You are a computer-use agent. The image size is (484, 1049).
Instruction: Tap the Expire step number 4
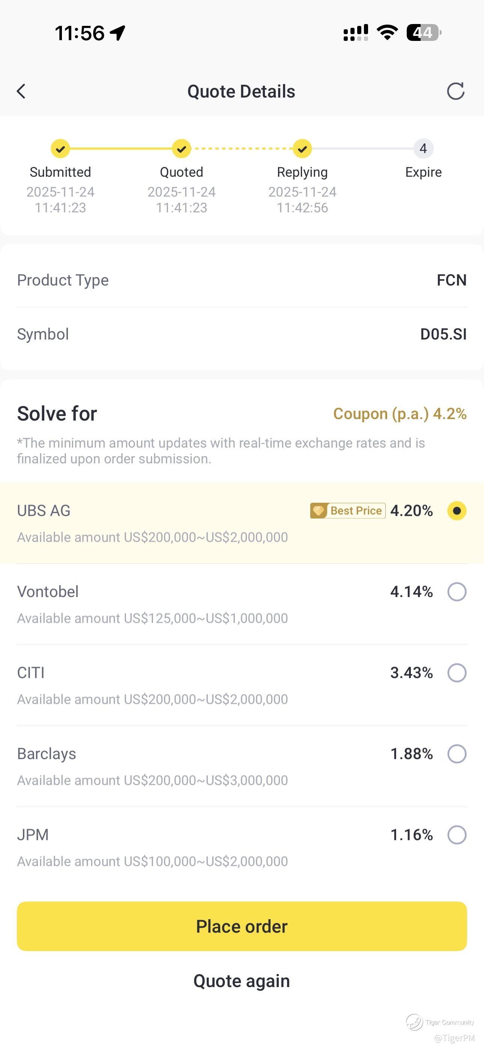(x=423, y=149)
